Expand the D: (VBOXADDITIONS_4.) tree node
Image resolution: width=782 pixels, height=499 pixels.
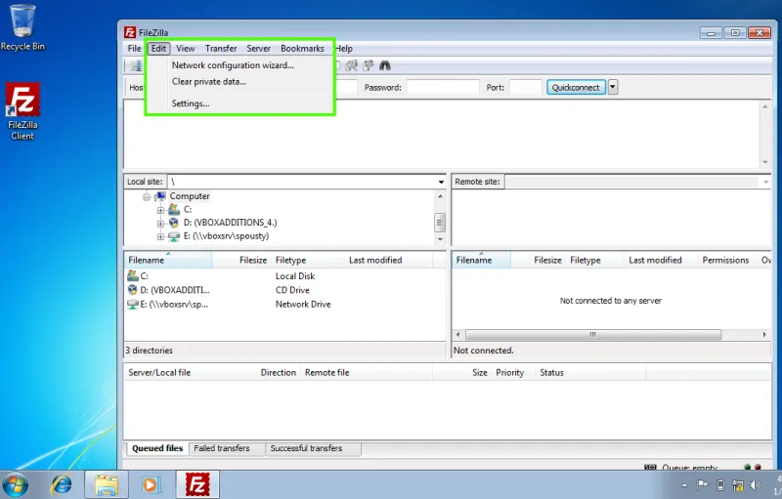click(160, 223)
